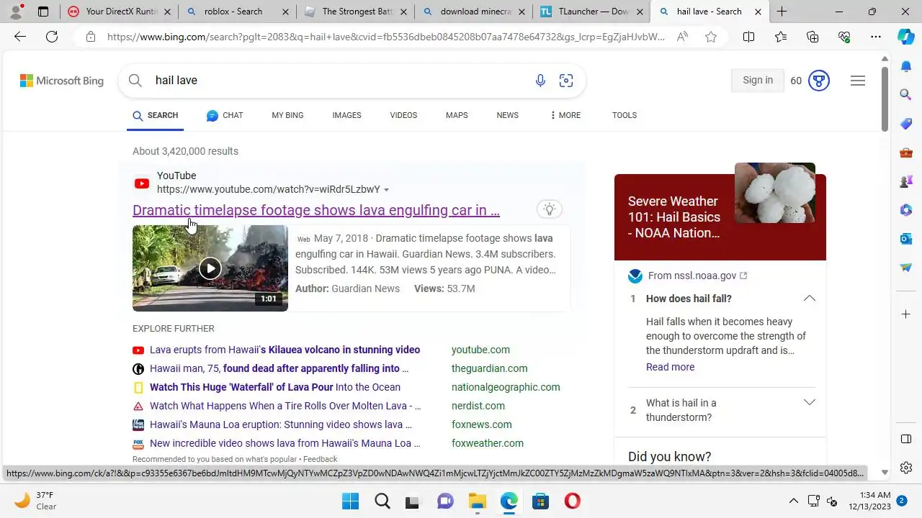This screenshot has height=518, width=922.
Task: Open the sidebar Microsoft 365 icon
Action: (x=906, y=210)
